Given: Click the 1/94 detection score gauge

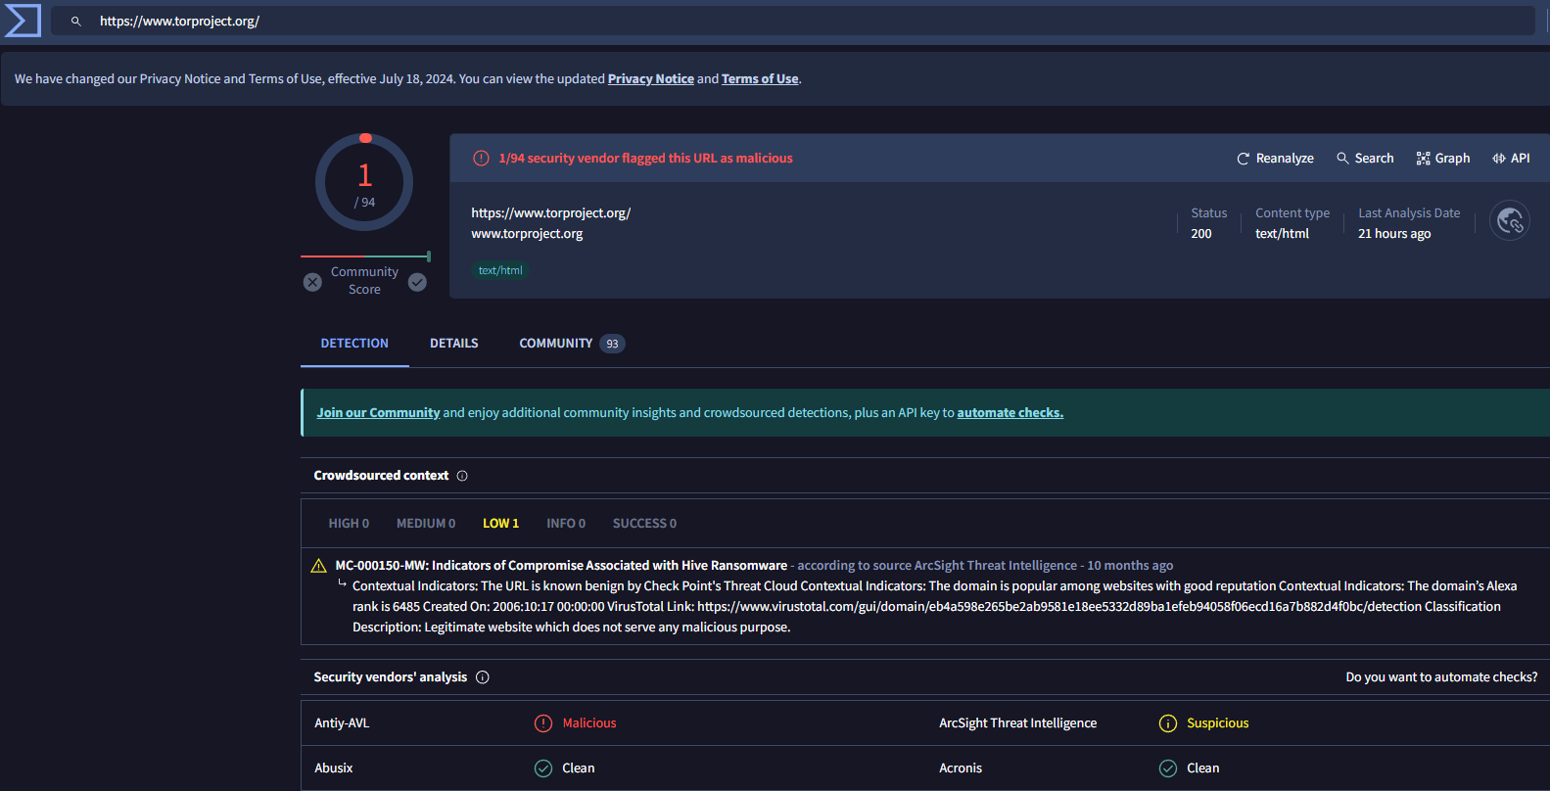Looking at the screenshot, I should coord(364,182).
